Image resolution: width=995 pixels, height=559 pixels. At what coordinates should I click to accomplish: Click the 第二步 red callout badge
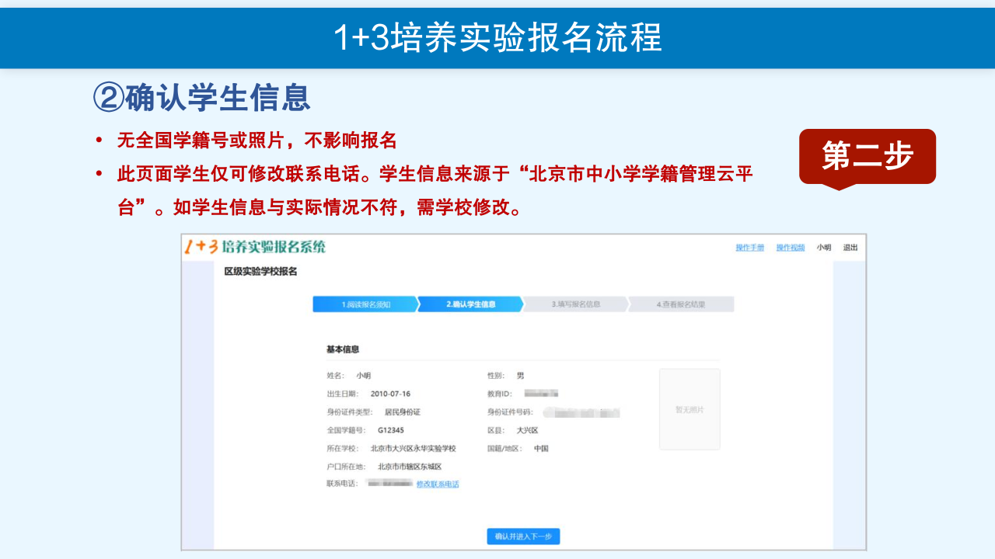(x=868, y=156)
